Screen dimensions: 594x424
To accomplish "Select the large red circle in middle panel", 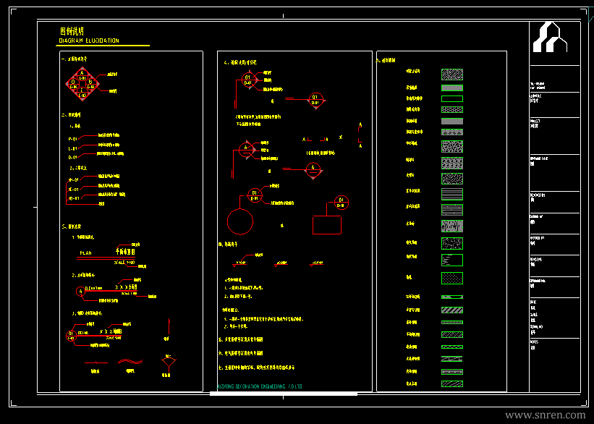I will click(240, 221).
